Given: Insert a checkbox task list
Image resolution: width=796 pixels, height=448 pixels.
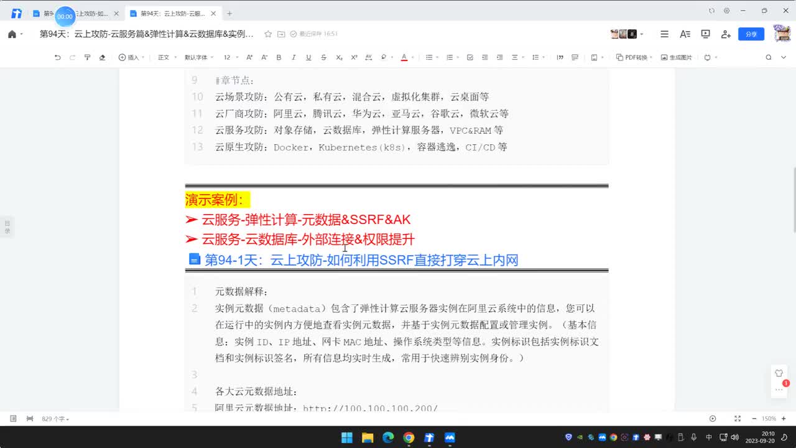Looking at the screenshot, I should (x=470, y=57).
